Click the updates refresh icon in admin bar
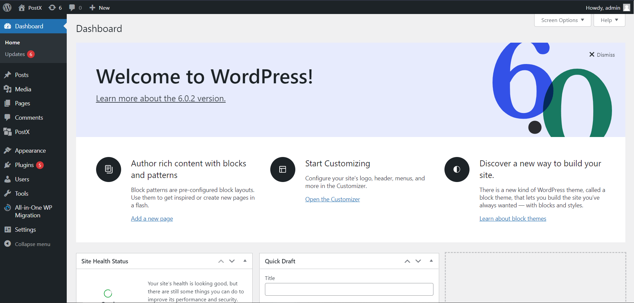 pyautogui.click(x=52, y=8)
